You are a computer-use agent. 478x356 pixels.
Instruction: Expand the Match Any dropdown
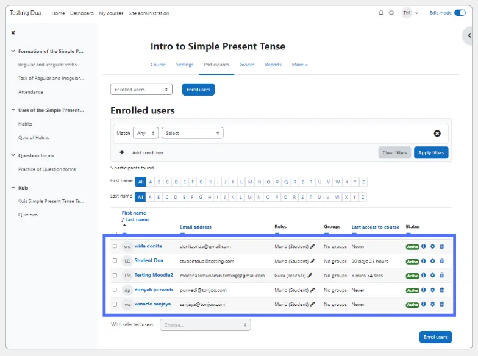coord(146,133)
